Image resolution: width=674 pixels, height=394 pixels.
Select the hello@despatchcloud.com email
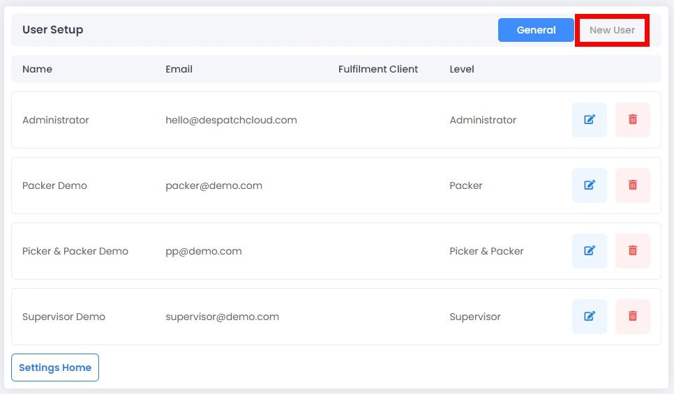(x=231, y=120)
